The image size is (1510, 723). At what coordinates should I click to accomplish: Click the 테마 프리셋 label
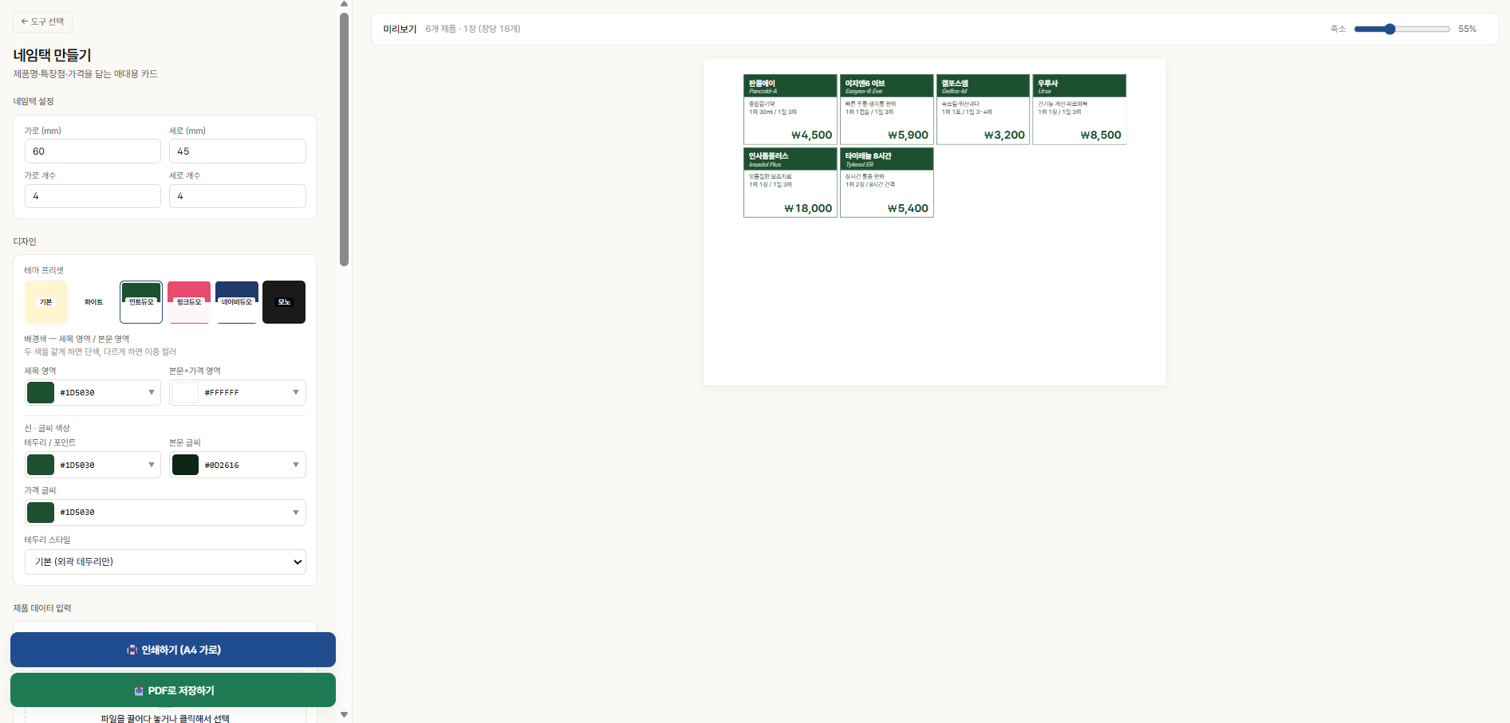click(x=44, y=270)
